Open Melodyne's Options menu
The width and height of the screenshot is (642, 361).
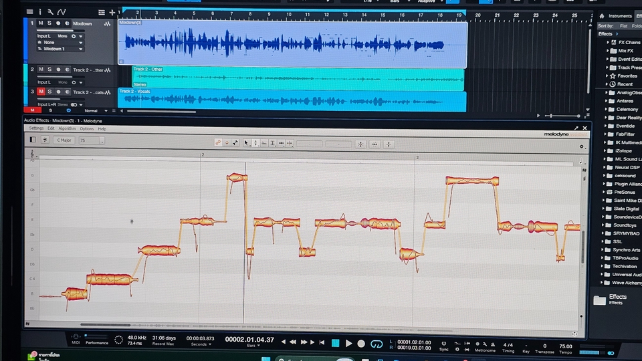(87, 128)
